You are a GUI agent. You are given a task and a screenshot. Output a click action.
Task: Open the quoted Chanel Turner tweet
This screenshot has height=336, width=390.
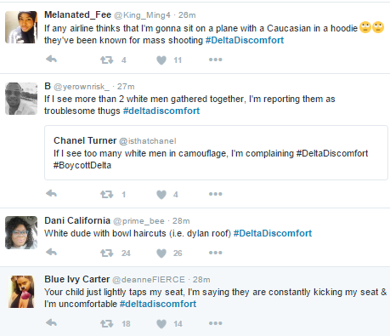[216, 152]
